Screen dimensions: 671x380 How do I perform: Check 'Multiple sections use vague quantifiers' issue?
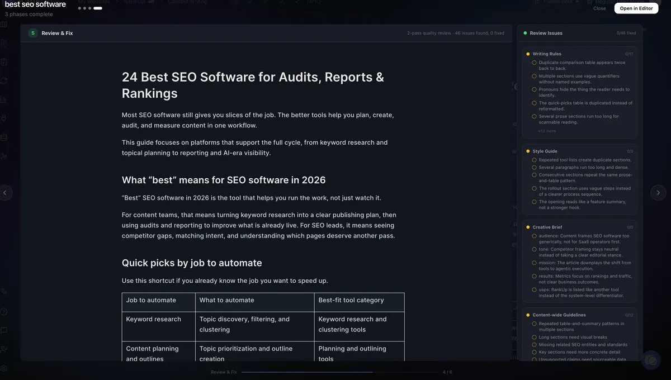pyautogui.click(x=534, y=76)
